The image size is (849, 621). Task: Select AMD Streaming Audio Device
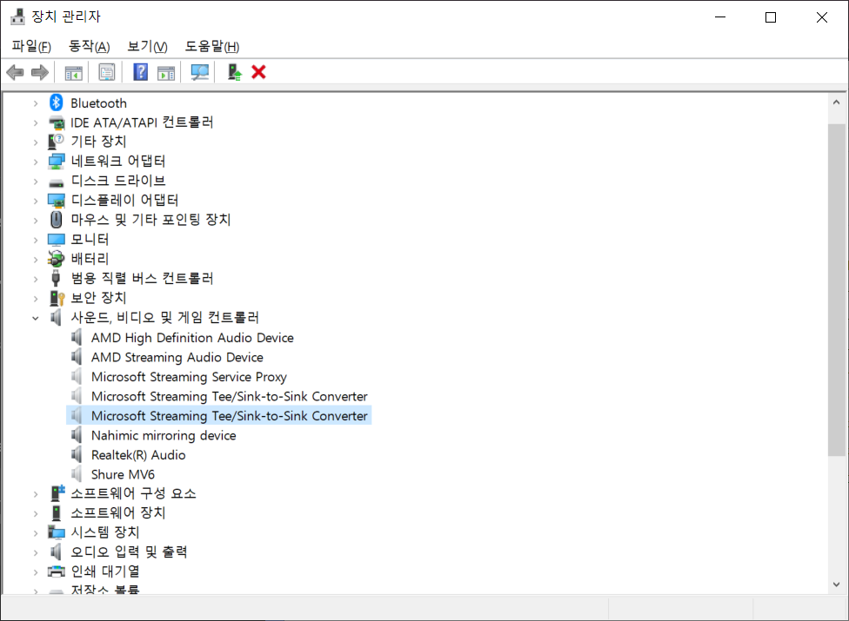(177, 357)
